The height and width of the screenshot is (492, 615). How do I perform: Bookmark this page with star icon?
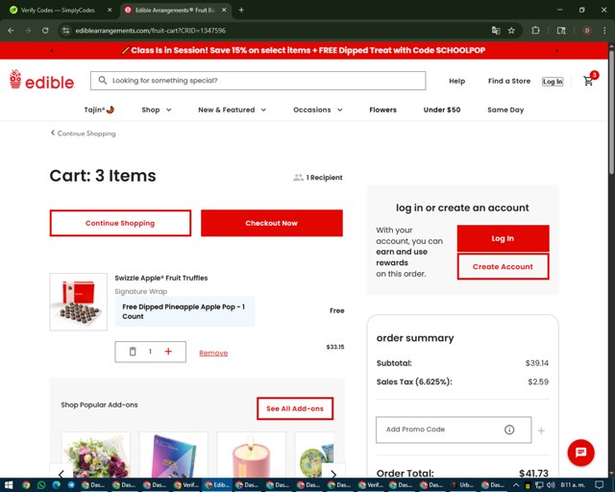tap(511, 30)
